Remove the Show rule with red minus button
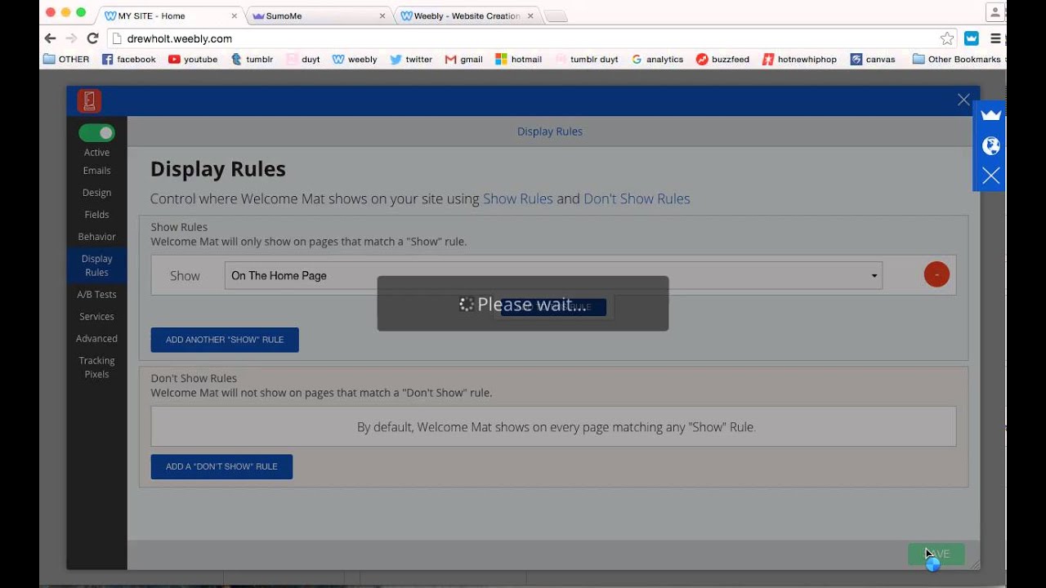This screenshot has width=1046, height=588. 936,274
